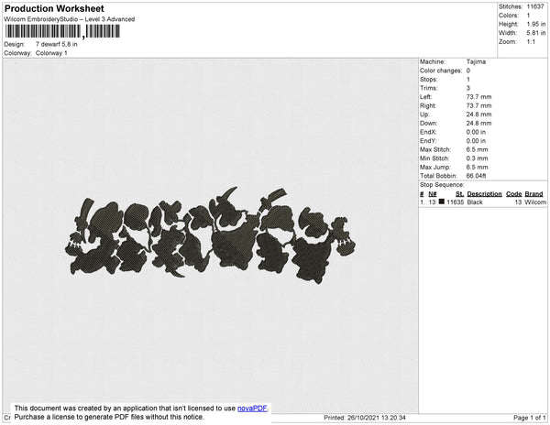The width and height of the screenshot is (550, 425).
Task: Select the 'Page 1 of 1' footer
Action: [529, 418]
